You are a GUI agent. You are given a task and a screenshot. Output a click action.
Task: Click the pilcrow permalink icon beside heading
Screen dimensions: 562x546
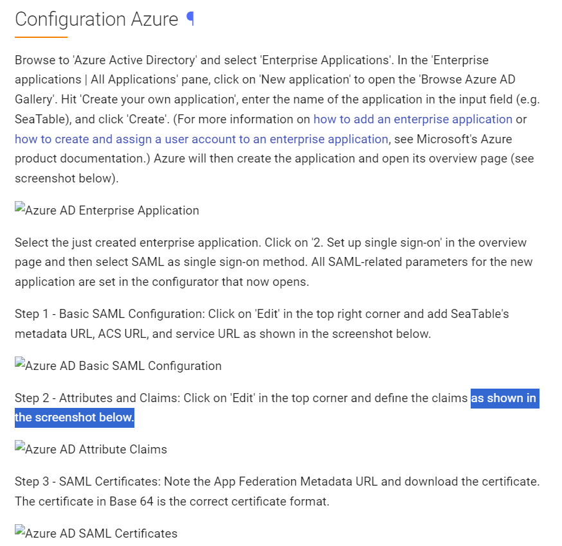click(x=191, y=19)
